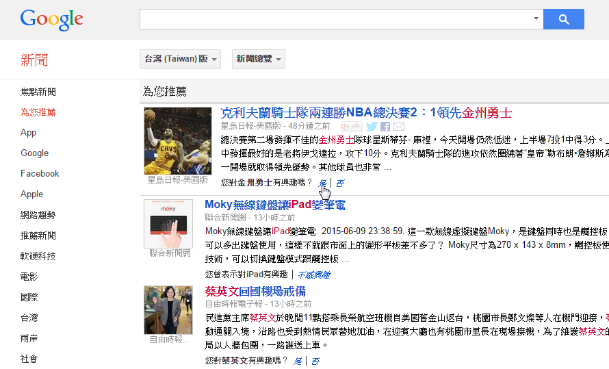Open 台灣 sidebar section
The image size is (609, 369).
(x=29, y=318)
